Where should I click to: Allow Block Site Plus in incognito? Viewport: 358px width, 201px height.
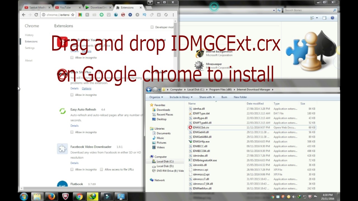click(72, 95)
